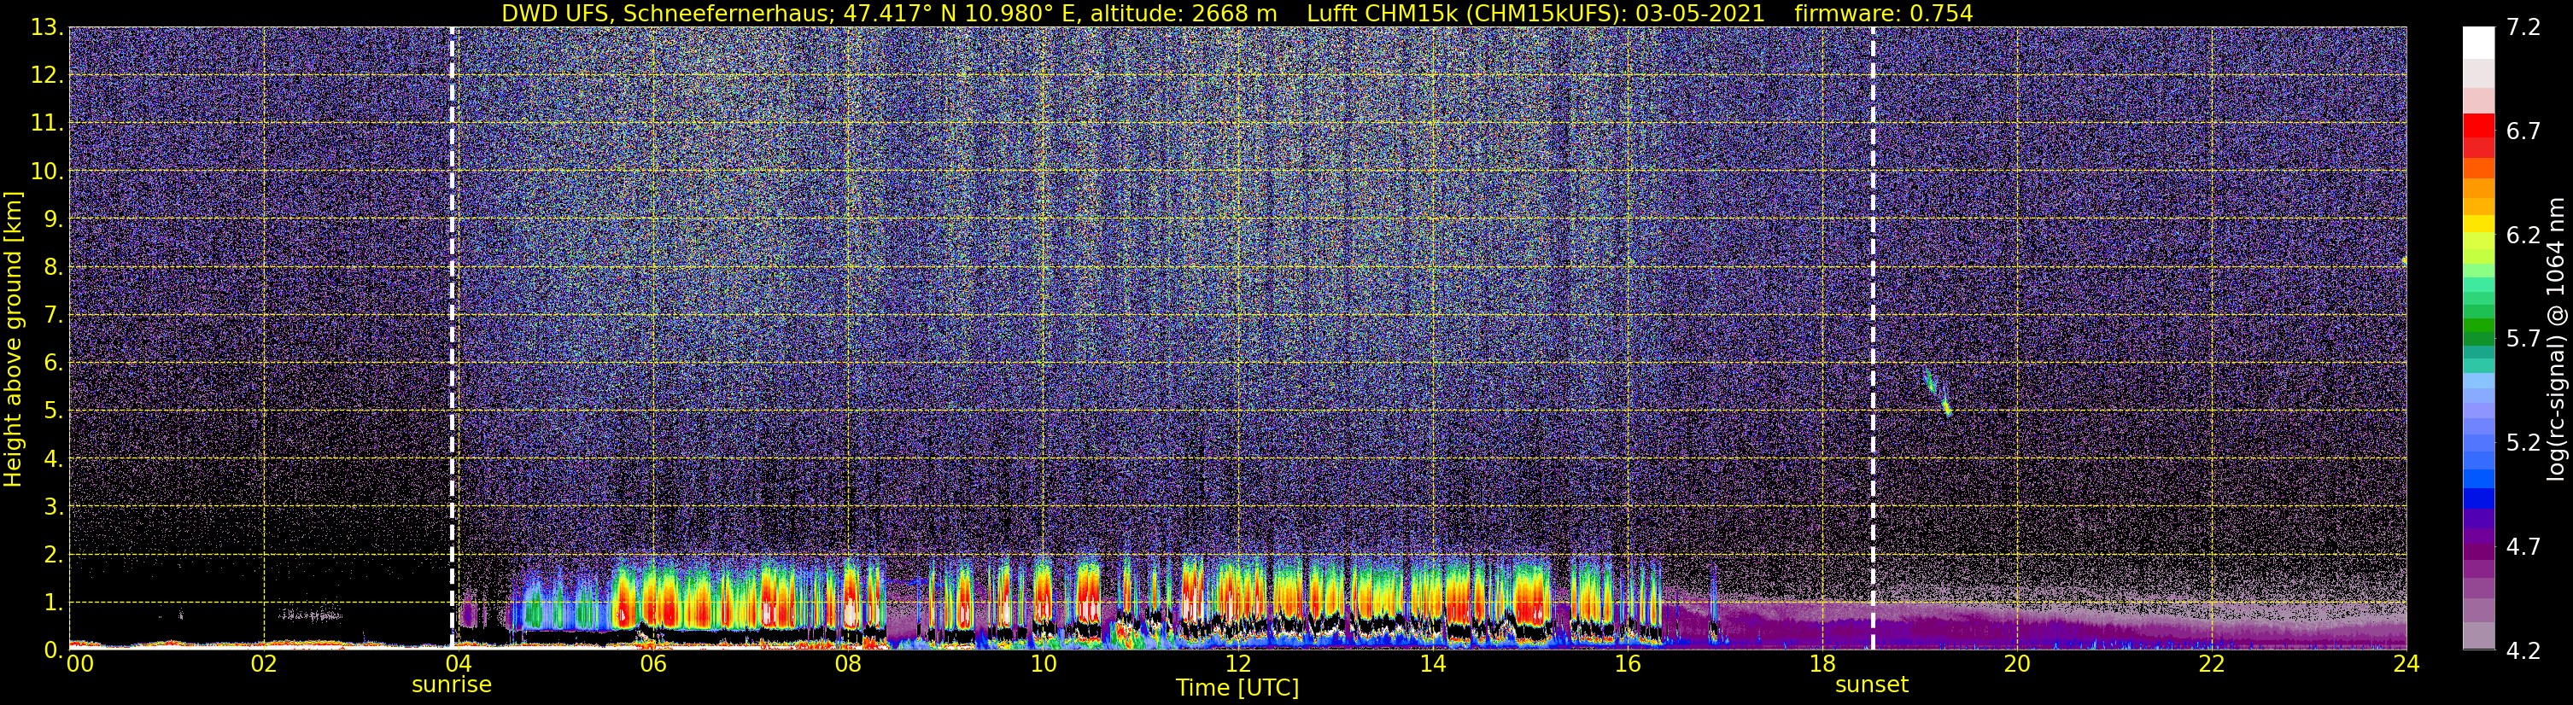Click the 'firmware: 0.754' text in title
2573x705 pixels.
1884,13
